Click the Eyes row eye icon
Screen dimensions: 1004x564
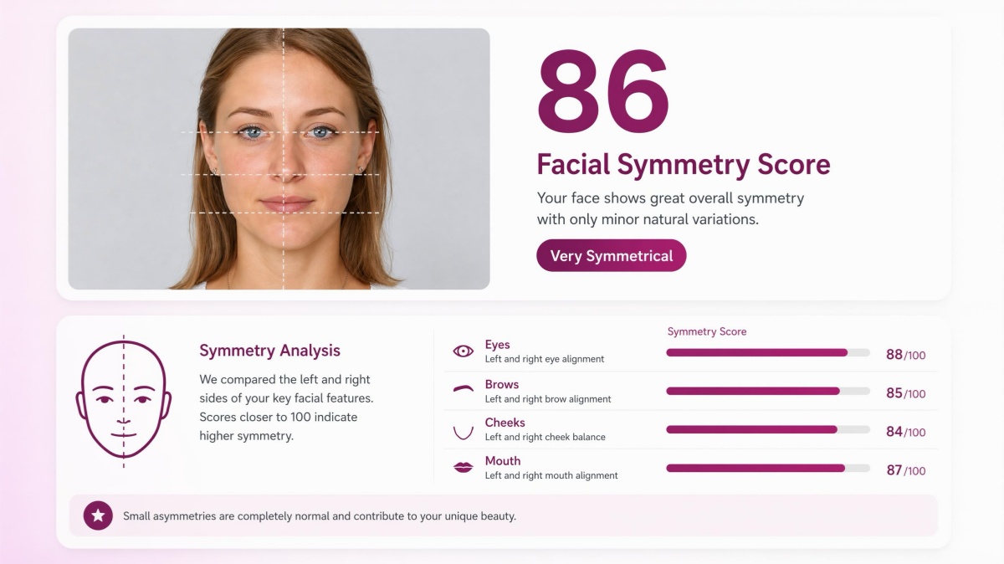point(463,351)
